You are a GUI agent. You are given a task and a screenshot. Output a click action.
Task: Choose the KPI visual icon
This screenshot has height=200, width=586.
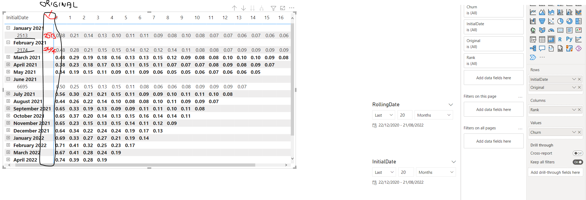[578, 30]
